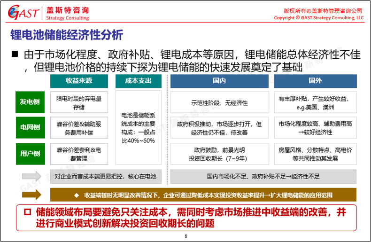Click the battery cost 40%~60% text box
Viewport: 371px width, 242px height.
point(138,128)
